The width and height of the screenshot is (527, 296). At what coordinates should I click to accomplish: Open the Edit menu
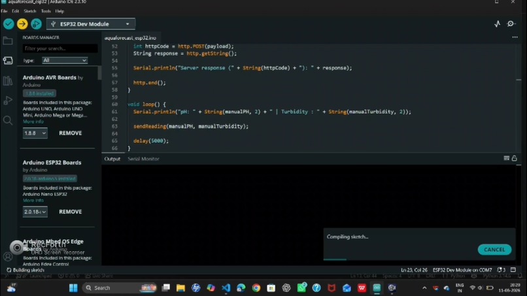click(16, 11)
